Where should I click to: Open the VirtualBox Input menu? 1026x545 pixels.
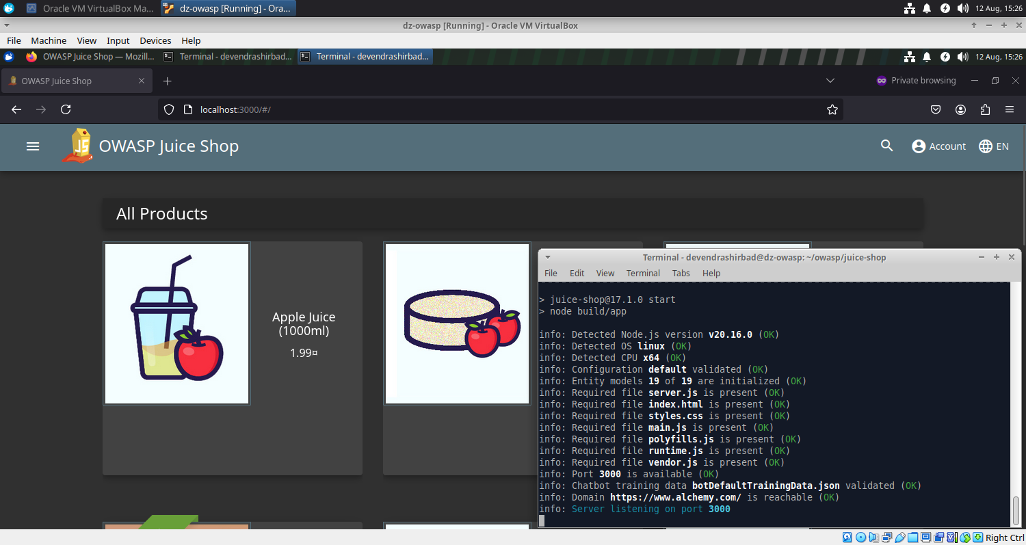coord(118,40)
